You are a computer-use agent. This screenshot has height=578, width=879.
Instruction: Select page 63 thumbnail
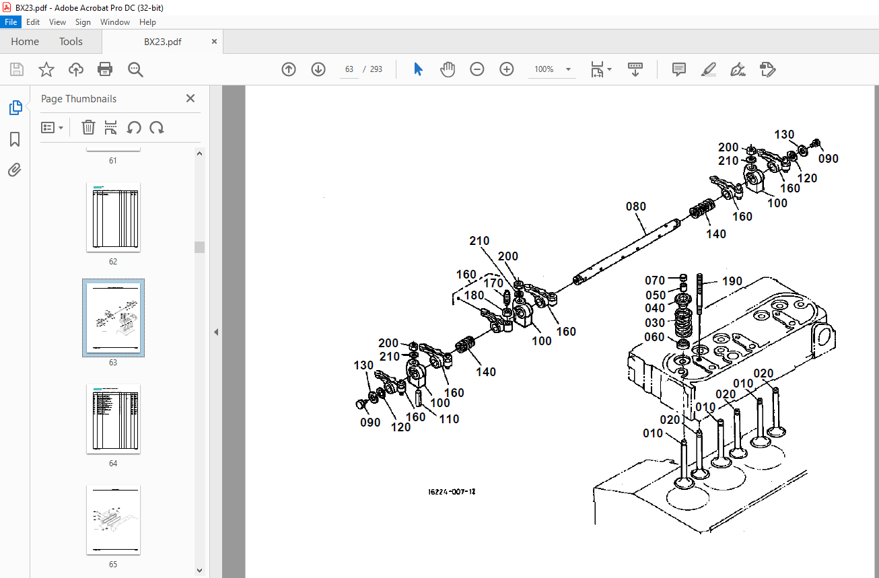(x=113, y=318)
